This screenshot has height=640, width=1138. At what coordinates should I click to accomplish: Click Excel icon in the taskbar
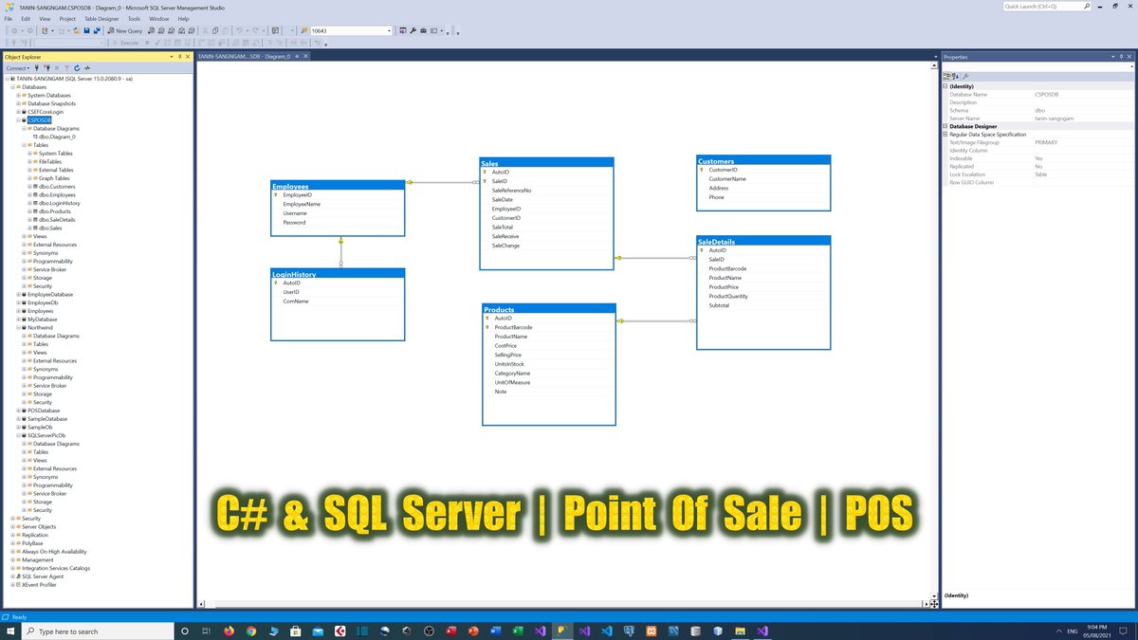(518, 631)
